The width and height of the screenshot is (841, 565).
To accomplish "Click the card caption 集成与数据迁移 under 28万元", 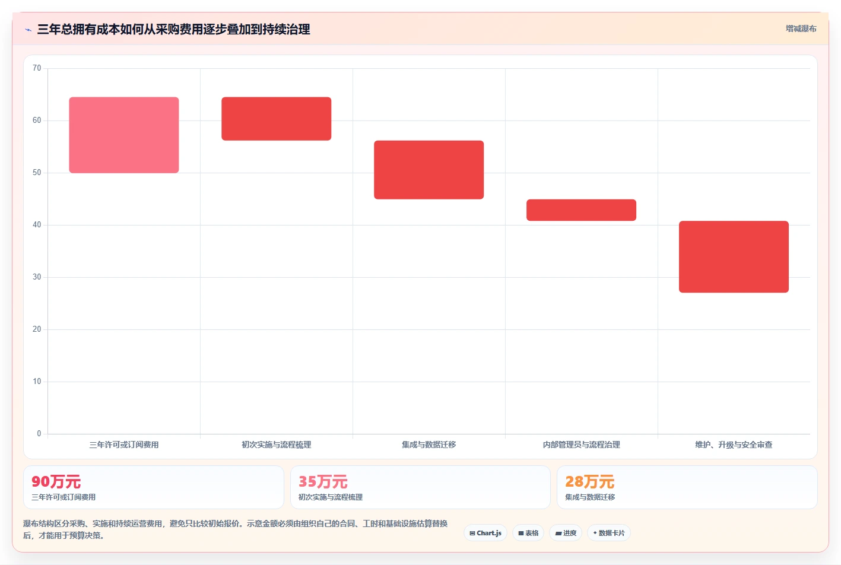I will pyautogui.click(x=590, y=497).
